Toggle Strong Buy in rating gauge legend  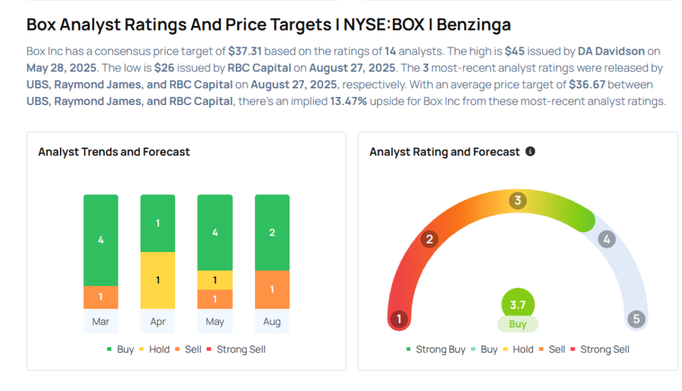click(436, 349)
